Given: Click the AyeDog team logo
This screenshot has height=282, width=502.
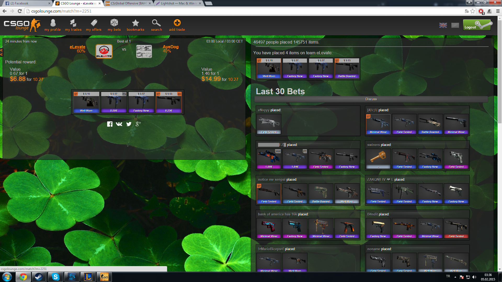Looking at the screenshot, I should click(144, 51).
